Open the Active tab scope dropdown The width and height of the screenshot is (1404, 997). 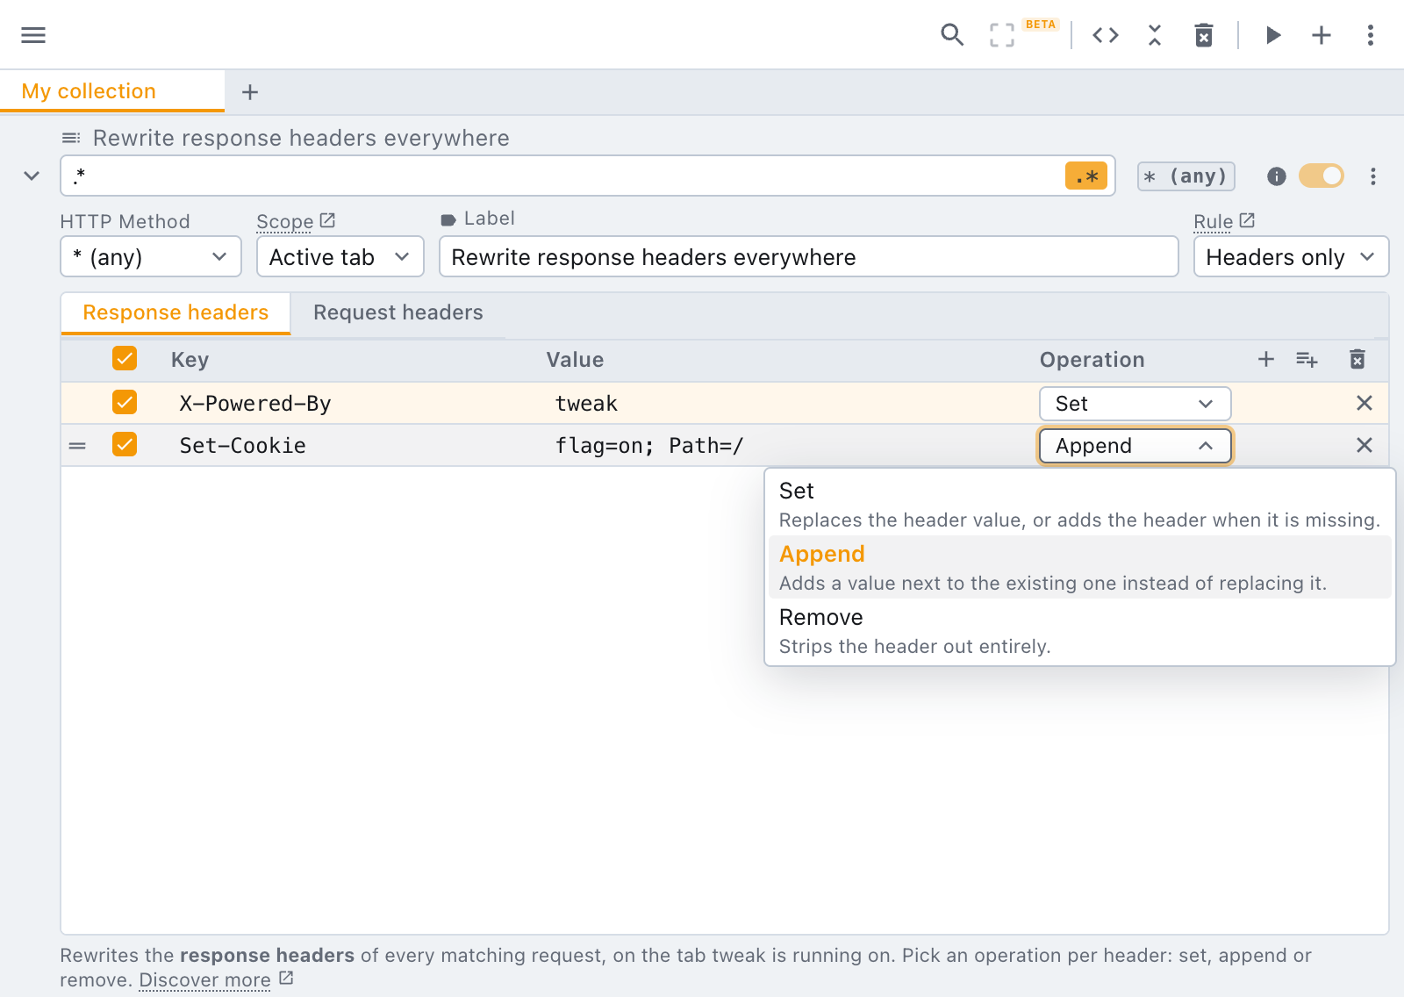click(x=340, y=256)
